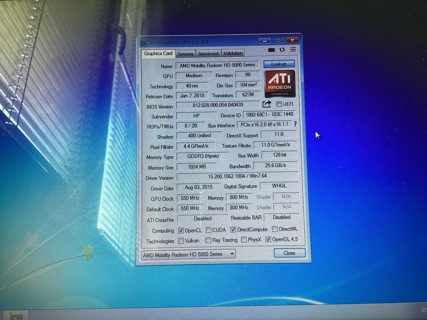Switch to the Validation tab

click(233, 53)
